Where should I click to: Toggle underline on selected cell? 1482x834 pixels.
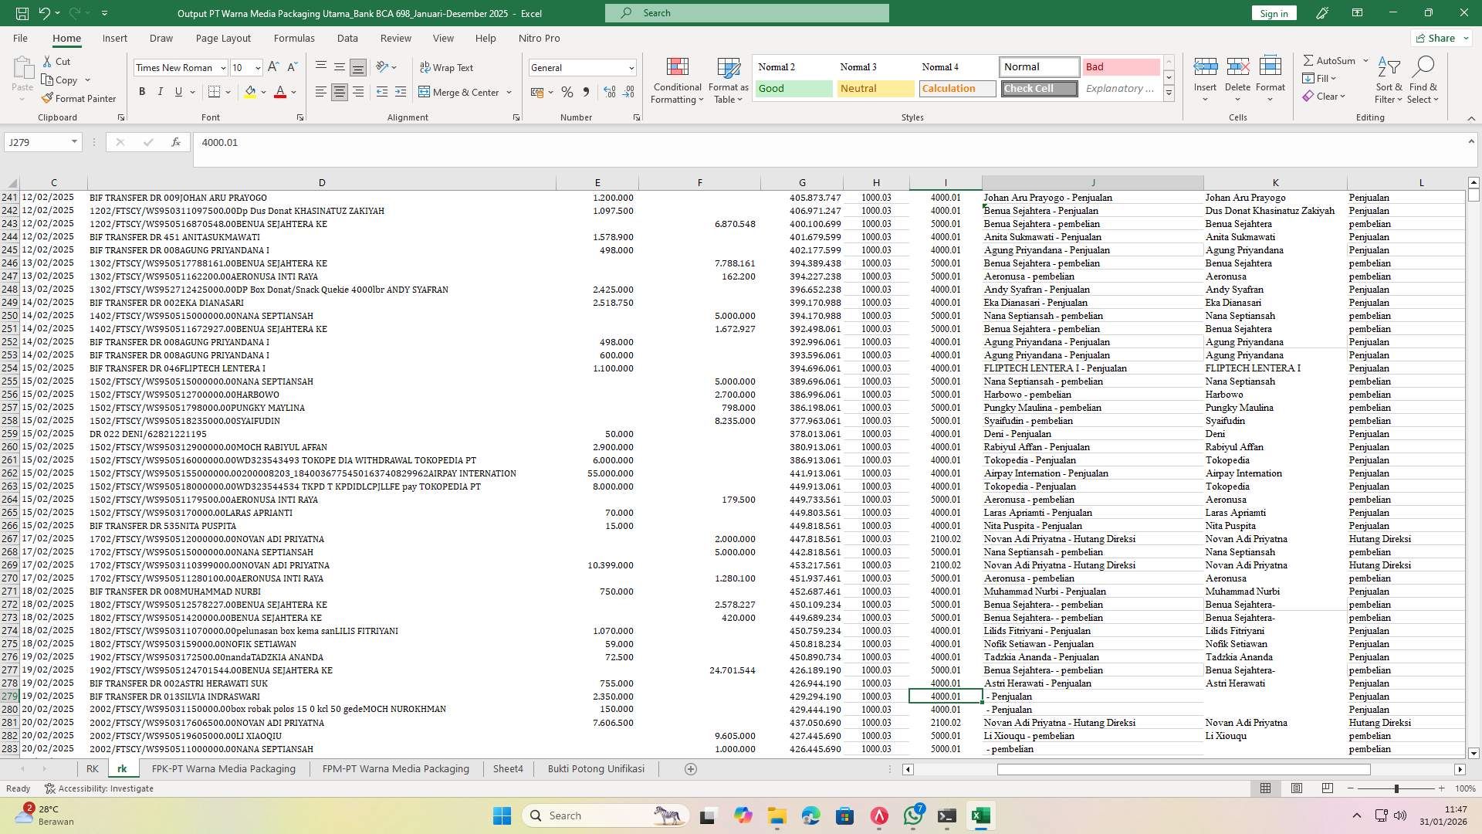tap(178, 91)
